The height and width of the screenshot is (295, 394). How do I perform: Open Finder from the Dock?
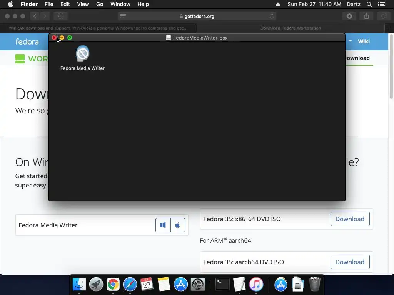click(79, 284)
